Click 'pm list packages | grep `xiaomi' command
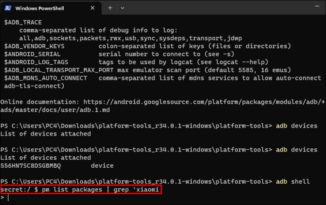 100,189
